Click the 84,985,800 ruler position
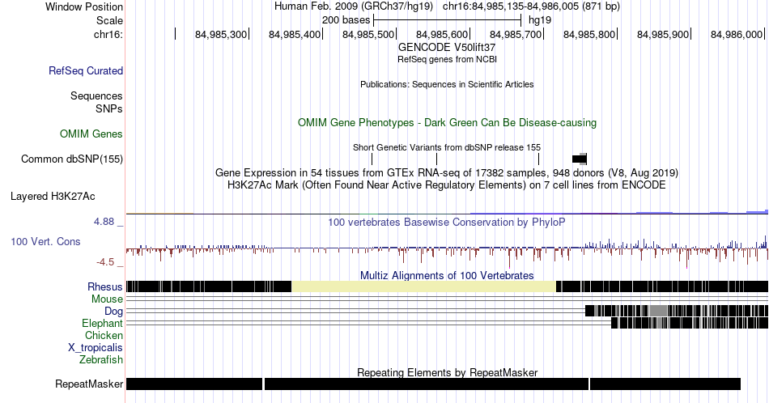Image resolution: width=769 pixels, height=403 pixels. [589, 34]
